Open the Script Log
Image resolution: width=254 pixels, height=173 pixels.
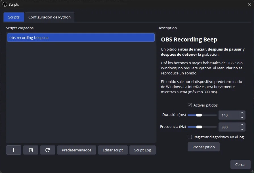[x=142, y=150]
